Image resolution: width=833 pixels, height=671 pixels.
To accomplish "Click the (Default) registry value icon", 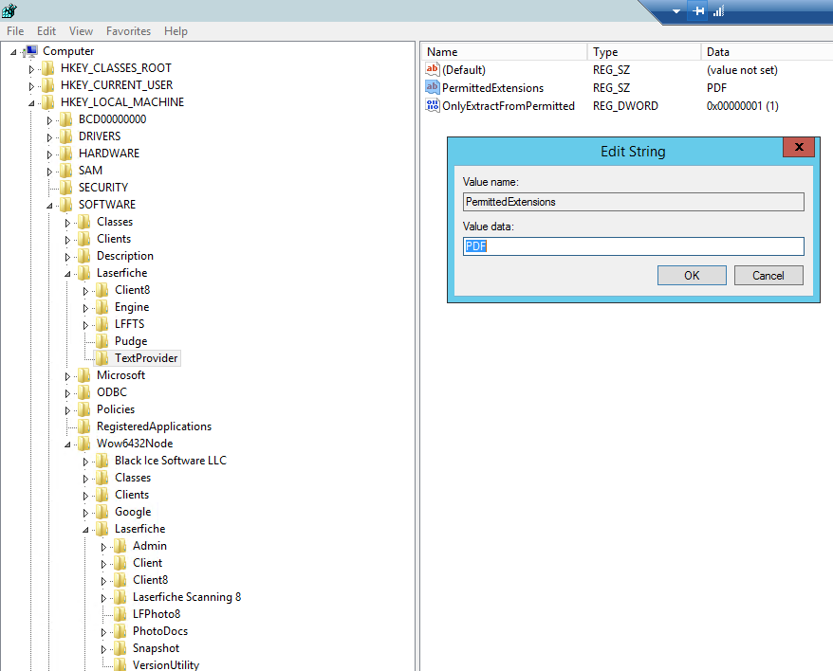I will click(433, 70).
